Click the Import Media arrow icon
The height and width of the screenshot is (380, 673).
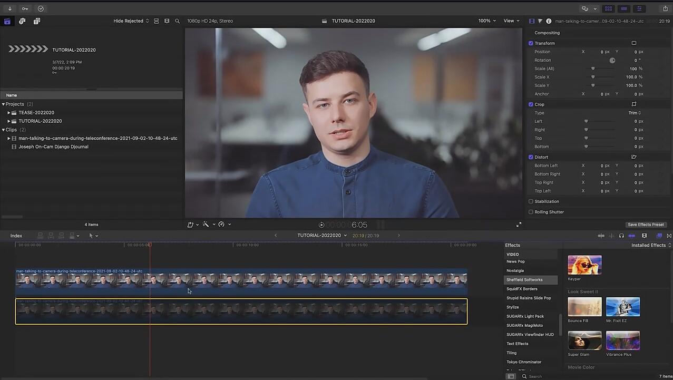[x=9, y=8]
